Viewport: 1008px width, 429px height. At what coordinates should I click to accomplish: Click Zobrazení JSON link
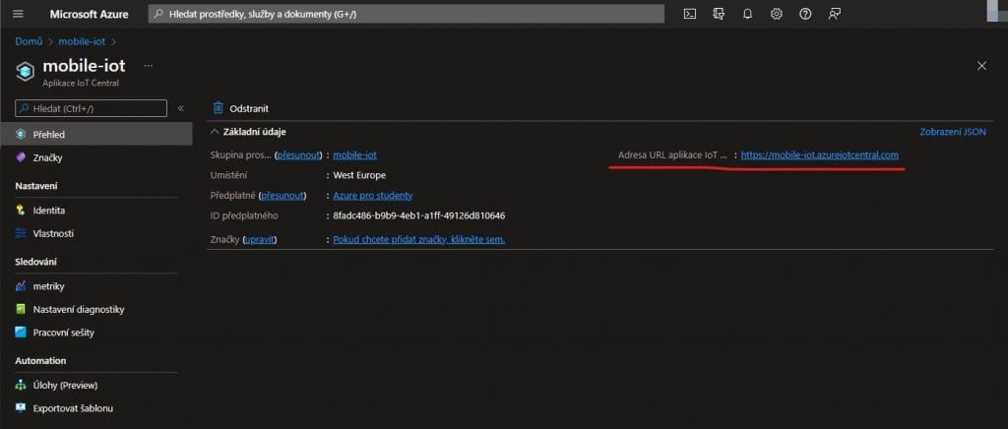click(x=952, y=132)
